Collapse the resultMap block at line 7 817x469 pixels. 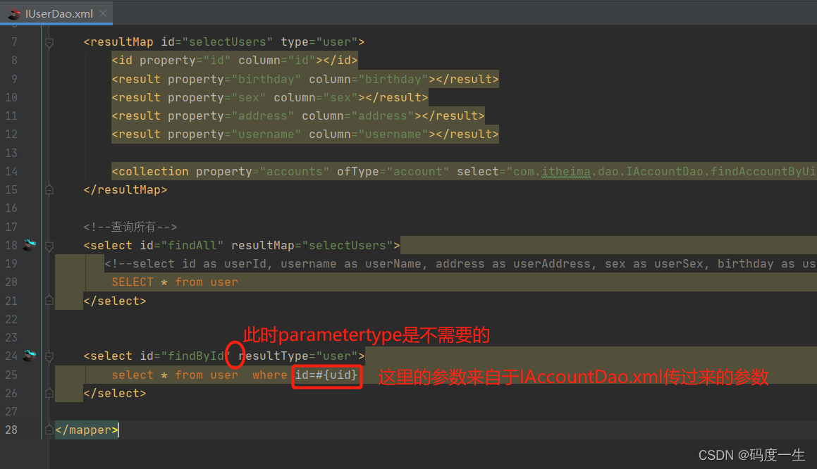[x=49, y=42]
